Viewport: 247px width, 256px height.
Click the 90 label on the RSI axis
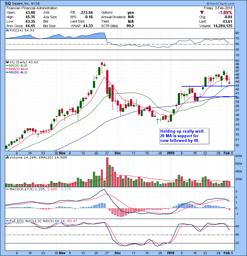coord(237,33)
